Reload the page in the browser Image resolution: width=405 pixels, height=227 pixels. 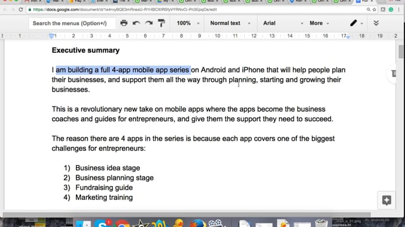(x=21, y=9)
